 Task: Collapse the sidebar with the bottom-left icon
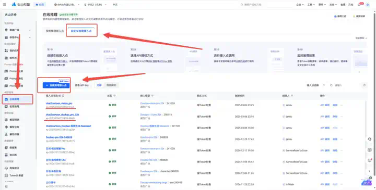(6, 186)
